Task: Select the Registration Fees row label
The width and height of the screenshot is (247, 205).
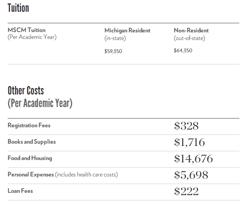Action: [x=29, y=125]
